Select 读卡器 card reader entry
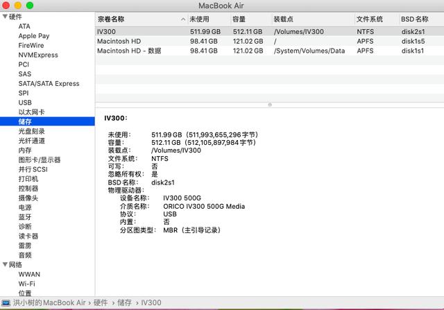 tap(28, 236)
